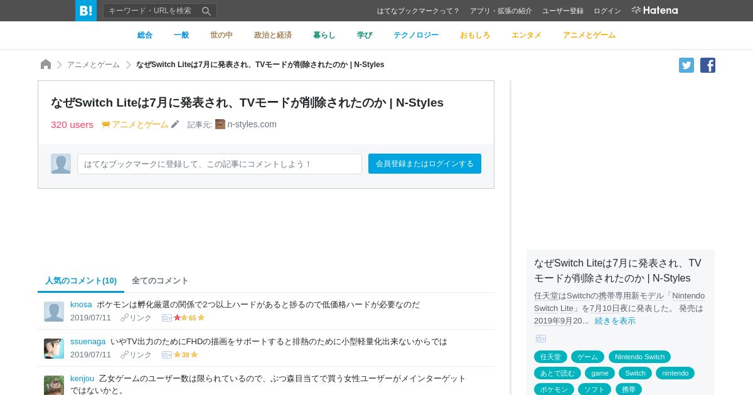Click the home icon in breadcrumb
Image resolution: width=753 pixels, height=395 pixels.
tap(46, 64)
